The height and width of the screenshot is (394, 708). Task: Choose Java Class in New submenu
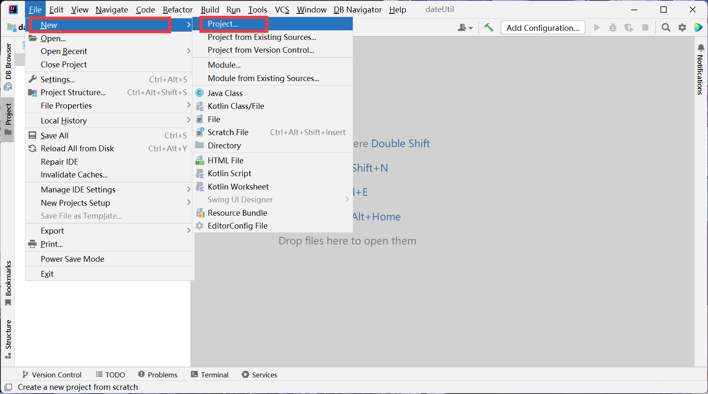coord(225,93)
